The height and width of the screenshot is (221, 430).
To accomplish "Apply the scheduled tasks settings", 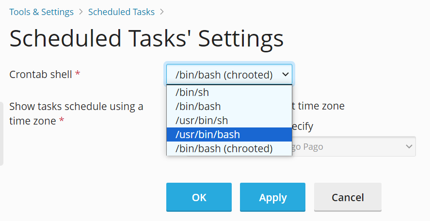I will pos(272,197).
